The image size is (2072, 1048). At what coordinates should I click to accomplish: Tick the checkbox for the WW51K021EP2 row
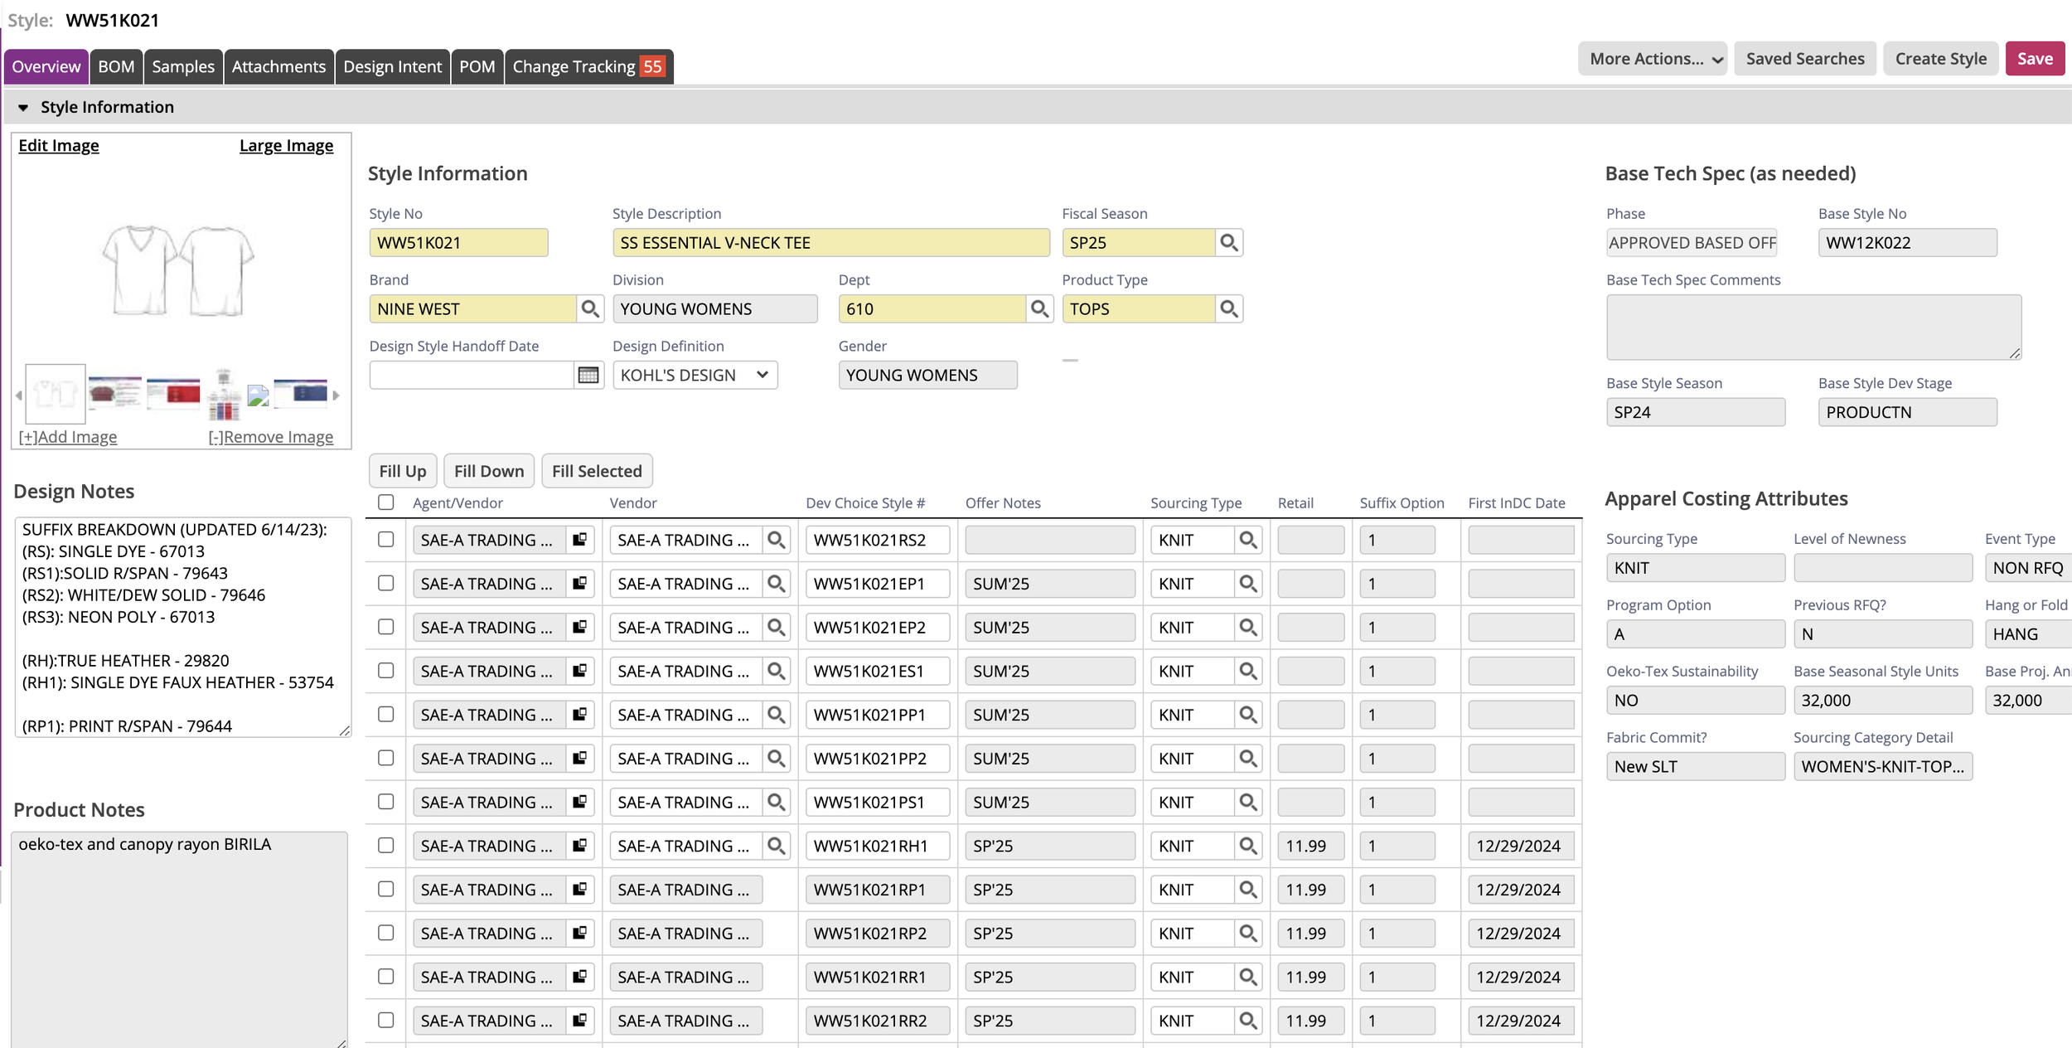(x=385, y=627)
